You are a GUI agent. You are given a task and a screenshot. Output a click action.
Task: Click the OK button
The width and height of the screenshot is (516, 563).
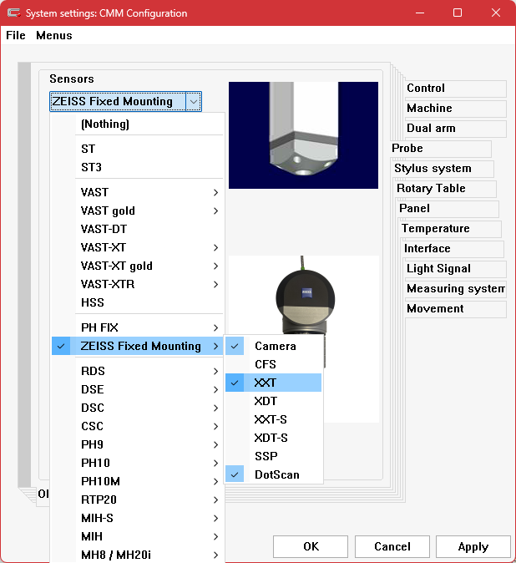pyautogui.click(x=311, y=546)
